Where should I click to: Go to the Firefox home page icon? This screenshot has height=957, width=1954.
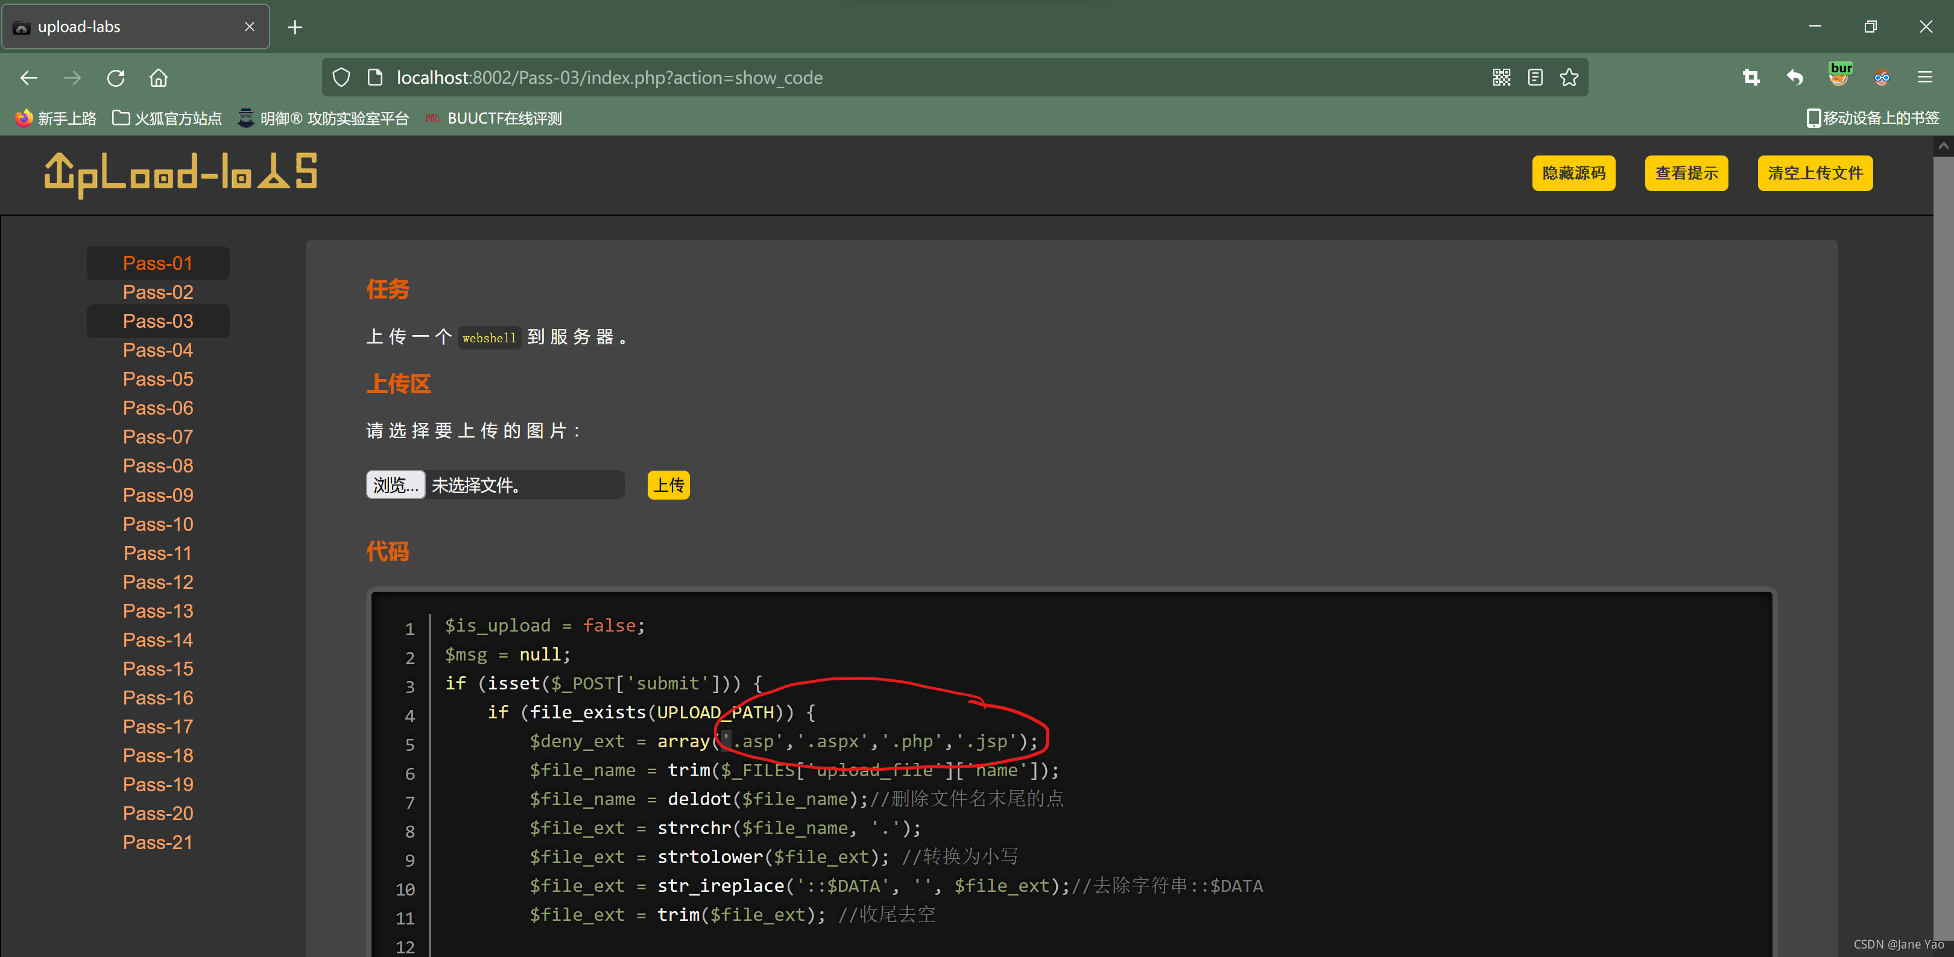[x=159, y=78]
